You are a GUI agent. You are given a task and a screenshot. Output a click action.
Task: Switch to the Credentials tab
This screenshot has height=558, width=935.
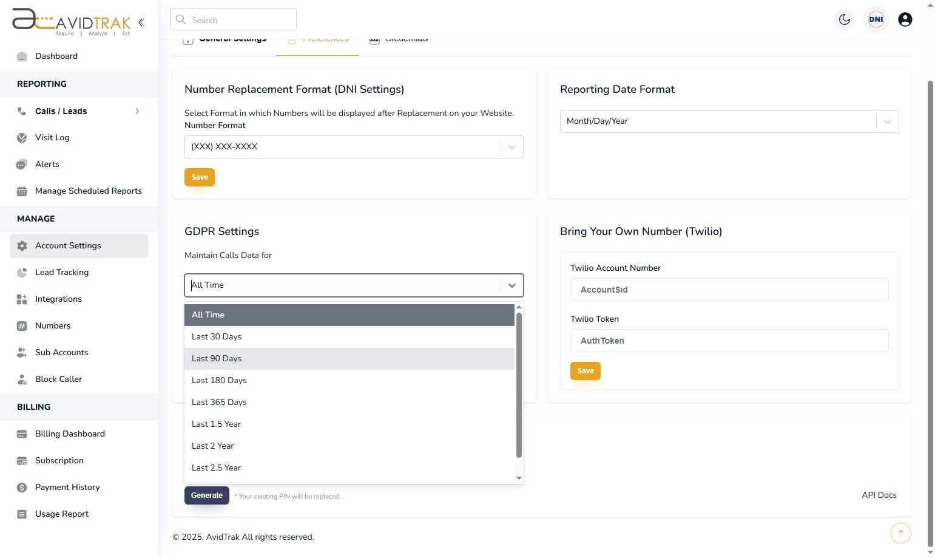(x=405, y=38)
